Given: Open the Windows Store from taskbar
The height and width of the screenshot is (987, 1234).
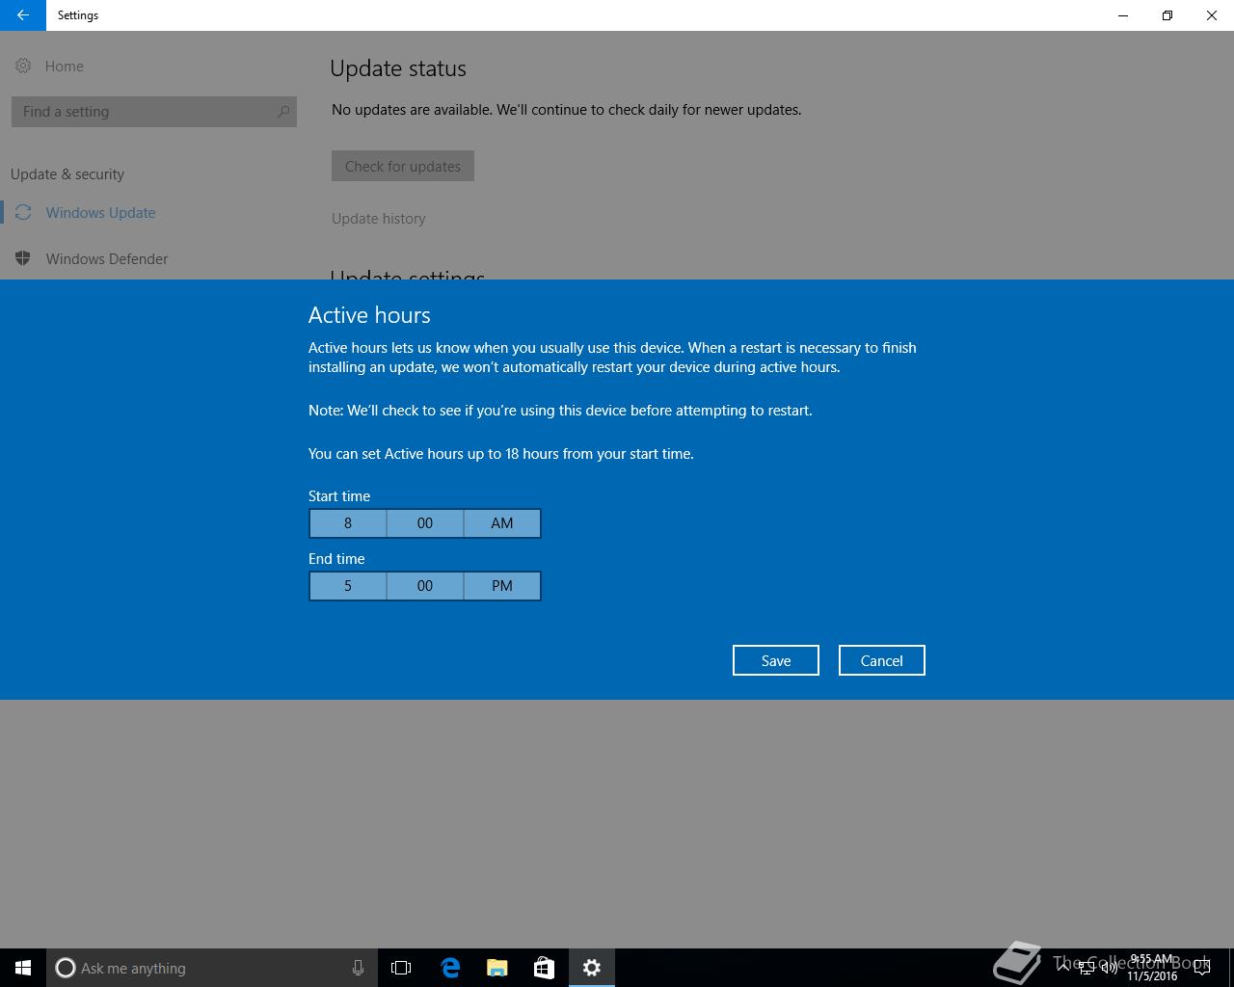Looking at the screenshot, I should pyautogui.click(x=545, y=968).
